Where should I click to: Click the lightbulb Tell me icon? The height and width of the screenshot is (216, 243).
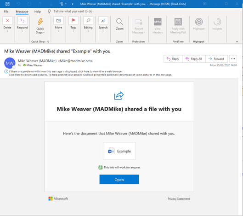click(x=49, y=12)
